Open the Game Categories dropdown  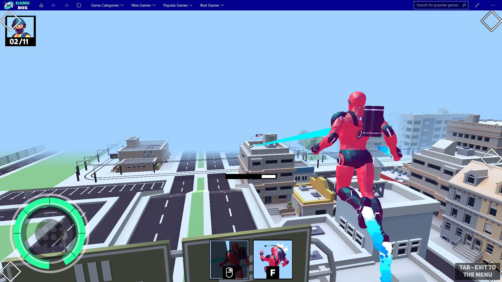click(107, 5)
